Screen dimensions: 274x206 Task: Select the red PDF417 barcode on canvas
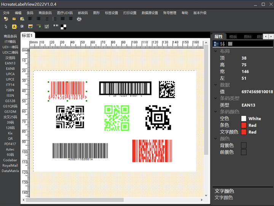(152, 151)
